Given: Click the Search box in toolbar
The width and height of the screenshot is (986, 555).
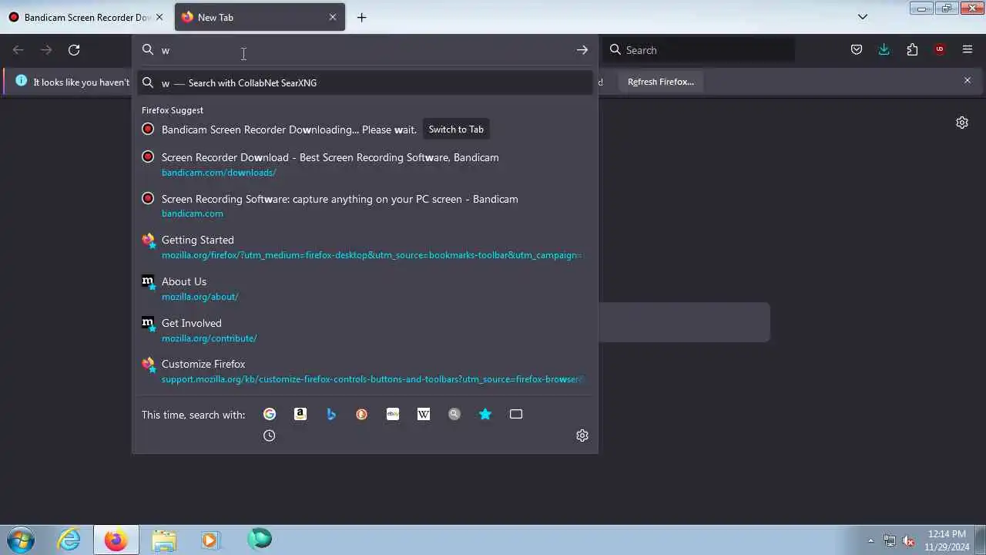Looking at the screenshot, I should (699, 50).
